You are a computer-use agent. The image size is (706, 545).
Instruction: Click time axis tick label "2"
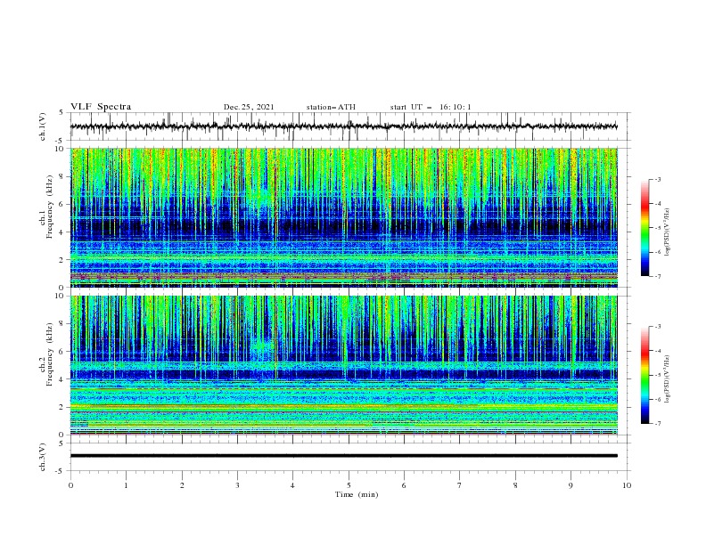pos(182,485)
